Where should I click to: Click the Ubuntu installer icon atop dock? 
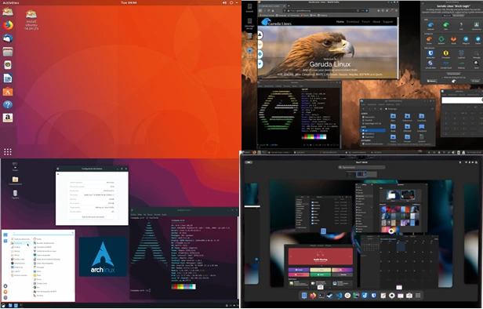tap(8, 12)
